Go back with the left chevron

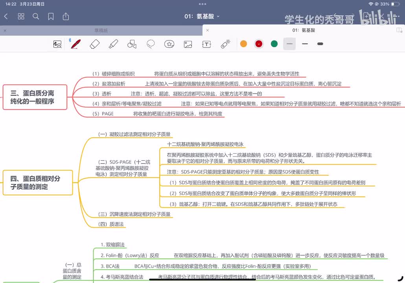click(6, 17)
